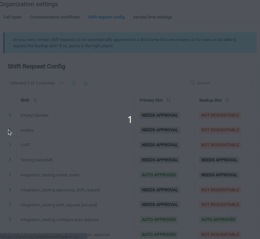This screenshot has height=239, width=260.
Task: Click the EmptyCalendar shift name
Action: (34, 115)
